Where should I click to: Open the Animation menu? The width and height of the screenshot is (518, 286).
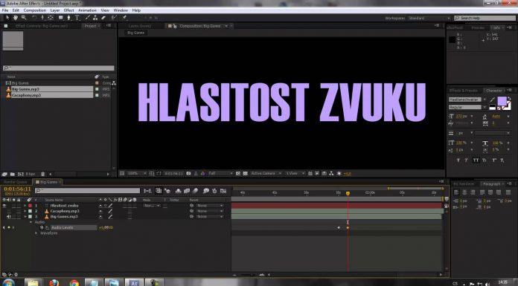coord(87,10)
